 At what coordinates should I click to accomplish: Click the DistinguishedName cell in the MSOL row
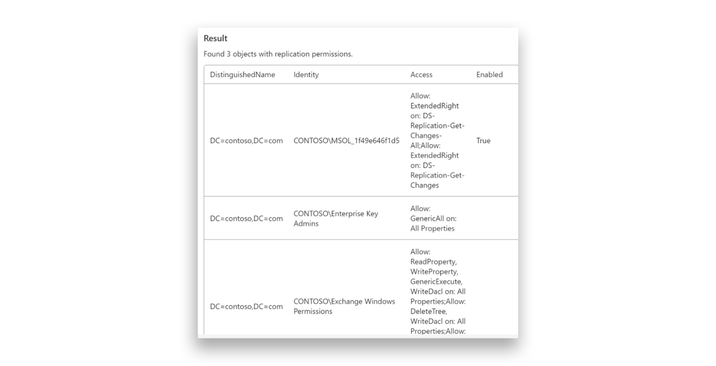point(246,141)
